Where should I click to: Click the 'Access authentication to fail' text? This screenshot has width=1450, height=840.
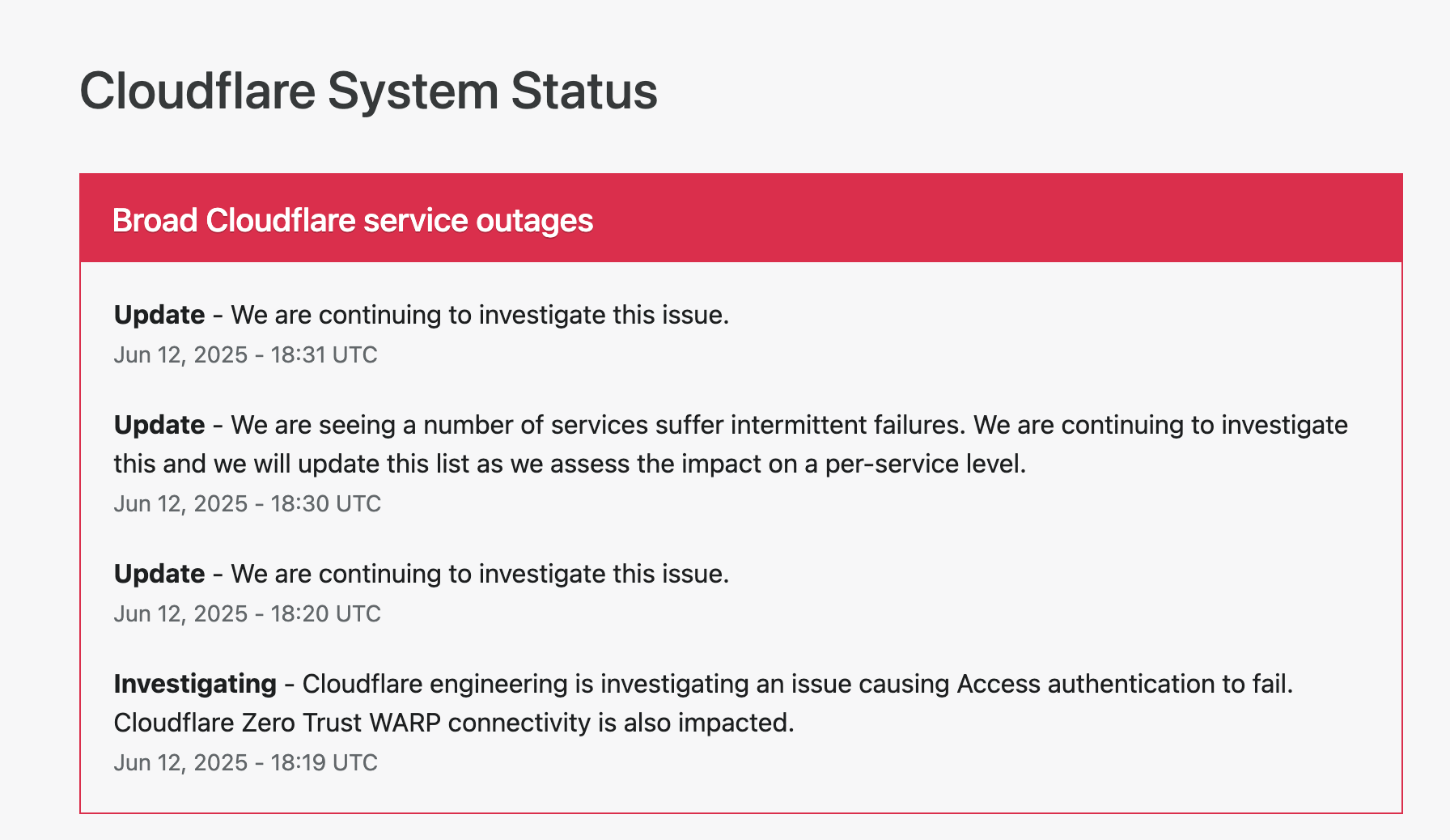coord(1125,684)
